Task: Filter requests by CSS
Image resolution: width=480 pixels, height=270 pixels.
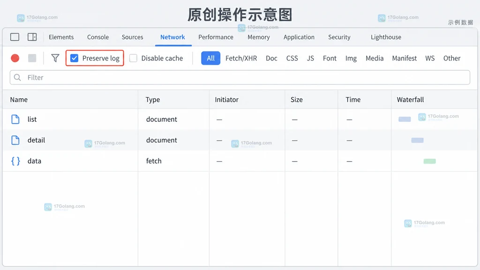Action: 292,58
